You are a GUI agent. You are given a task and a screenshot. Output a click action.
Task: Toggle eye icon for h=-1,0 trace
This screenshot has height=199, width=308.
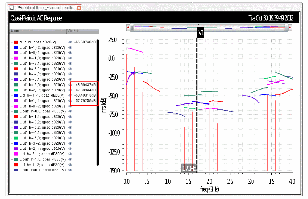[70, 58]
